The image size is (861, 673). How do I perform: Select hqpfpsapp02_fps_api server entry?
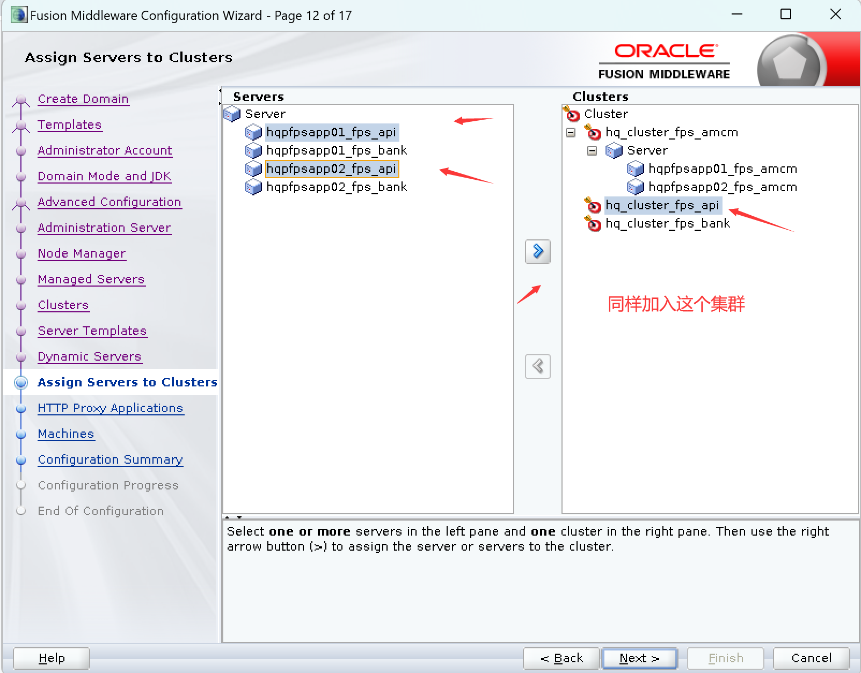click(331, 169)
